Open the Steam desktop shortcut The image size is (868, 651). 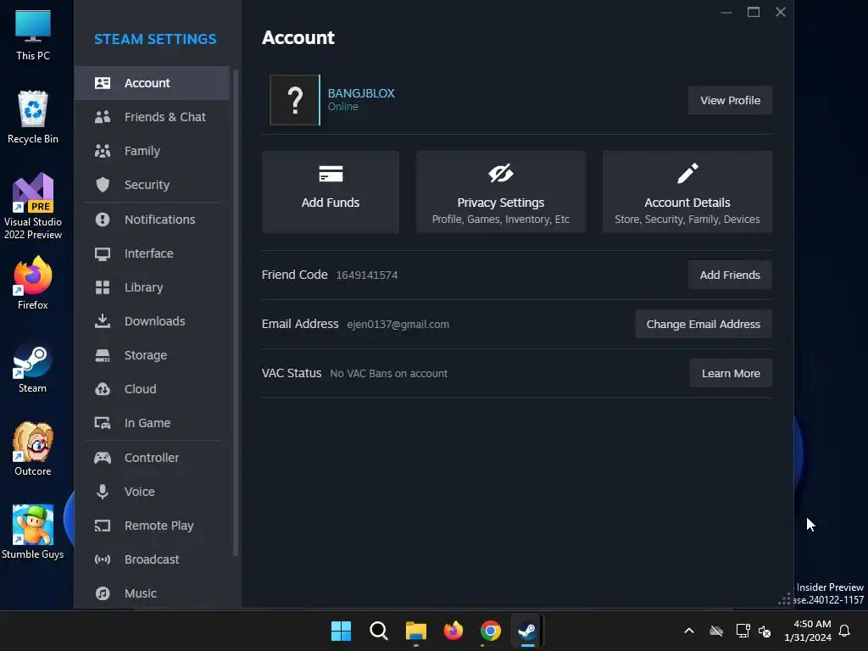click(x=32, y=368)
